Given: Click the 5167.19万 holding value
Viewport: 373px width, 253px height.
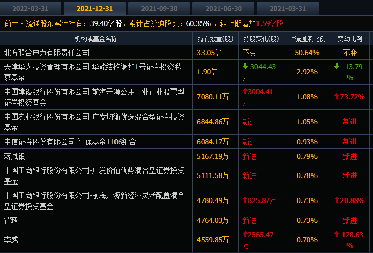Looking at the screenshot, I should pos(213,157).
